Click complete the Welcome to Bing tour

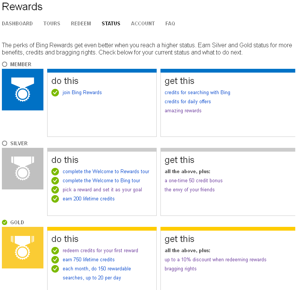click(101, 181)
